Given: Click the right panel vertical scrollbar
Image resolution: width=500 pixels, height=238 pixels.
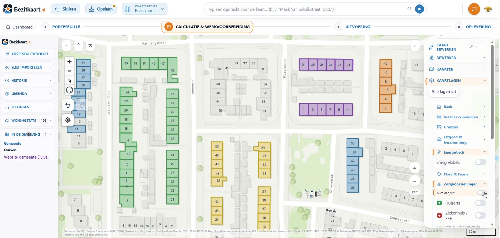Looking at the screenshot, I should coord(492,93).
